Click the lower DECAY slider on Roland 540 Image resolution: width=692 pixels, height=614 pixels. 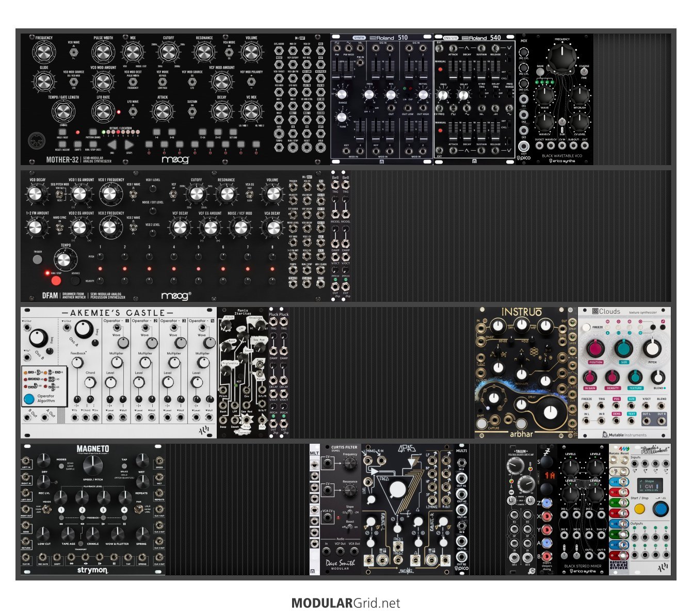point(467,131)
